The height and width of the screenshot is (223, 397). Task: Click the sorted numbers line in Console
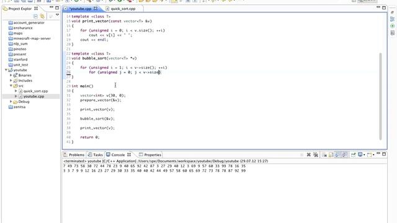pos(154,171)
